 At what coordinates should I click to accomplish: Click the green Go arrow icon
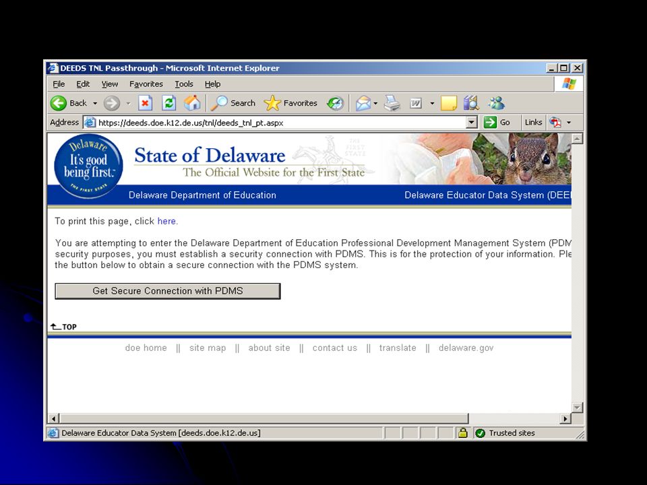point(490,123)
